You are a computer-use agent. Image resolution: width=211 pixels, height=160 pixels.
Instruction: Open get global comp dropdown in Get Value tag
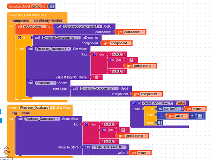pos(153,66)
